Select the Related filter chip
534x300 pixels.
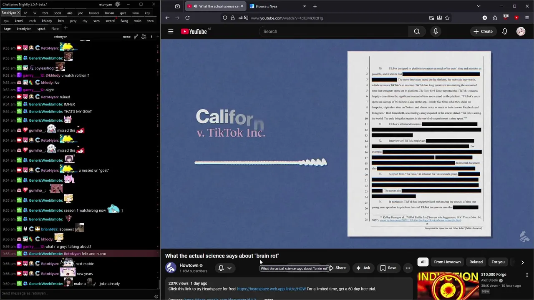[x=476, y=262]
